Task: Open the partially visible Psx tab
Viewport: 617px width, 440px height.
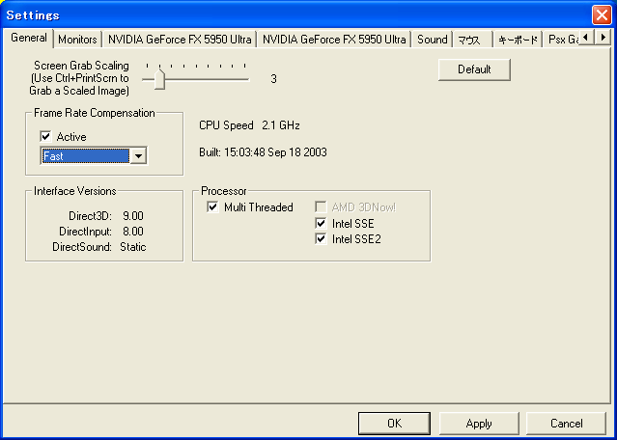Action: (560, 40)
